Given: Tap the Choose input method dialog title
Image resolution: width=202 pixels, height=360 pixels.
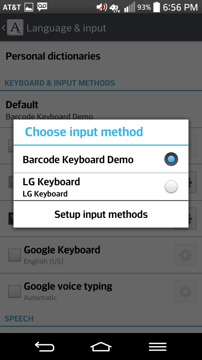Looking at the screenshot, I should [x=84, y=132].
